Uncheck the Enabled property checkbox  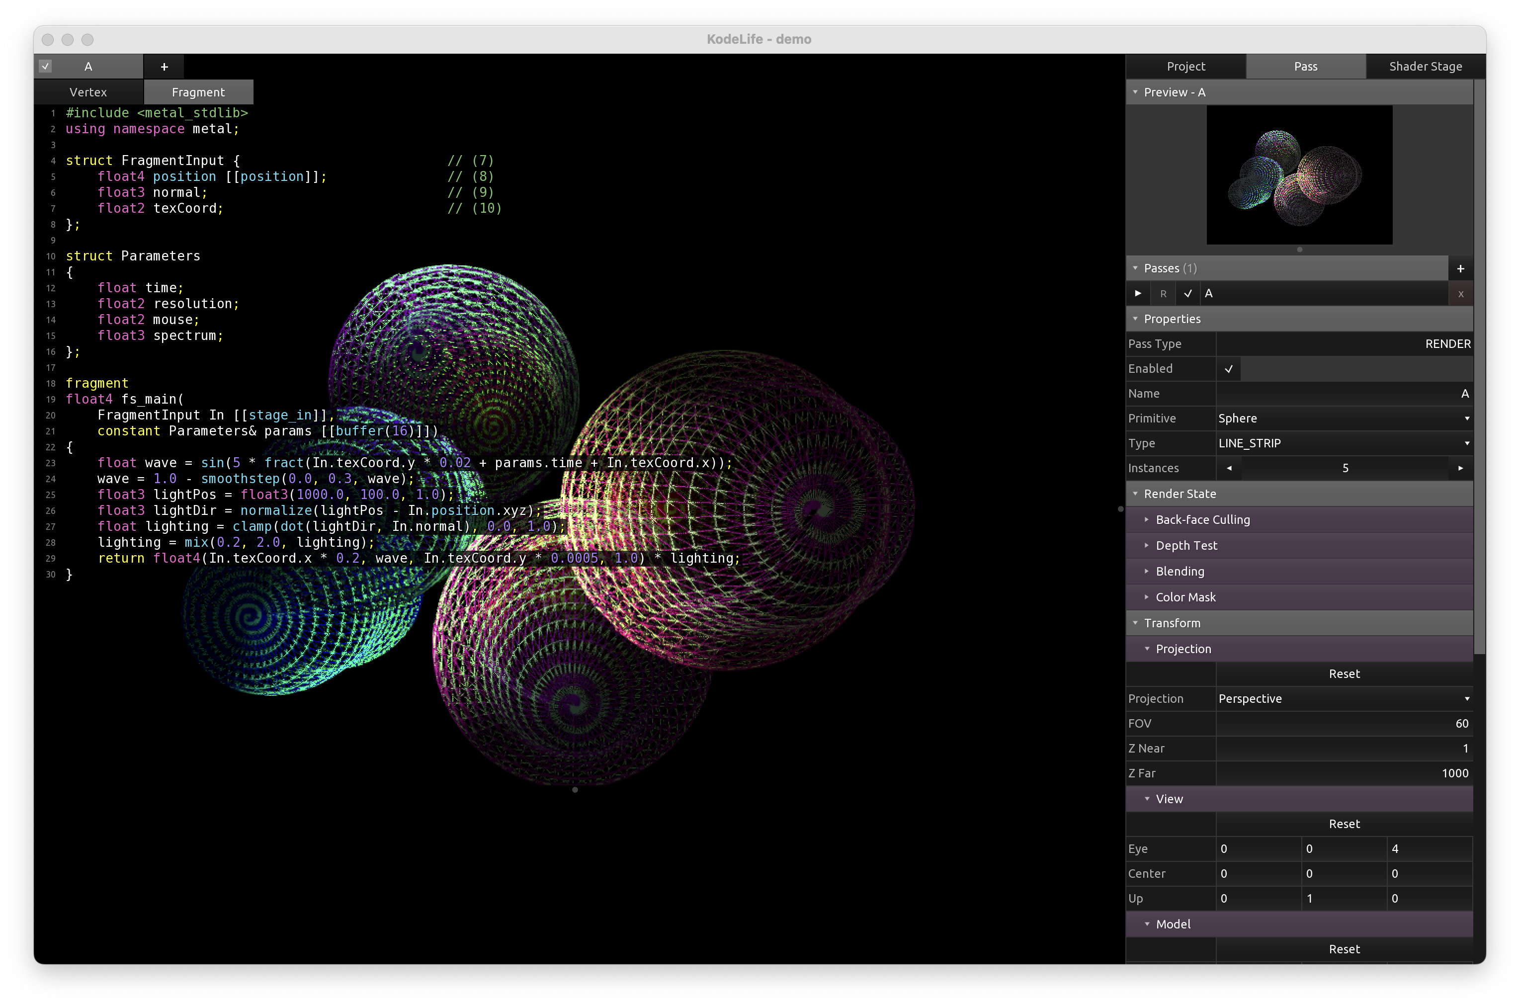(1229, 369)
